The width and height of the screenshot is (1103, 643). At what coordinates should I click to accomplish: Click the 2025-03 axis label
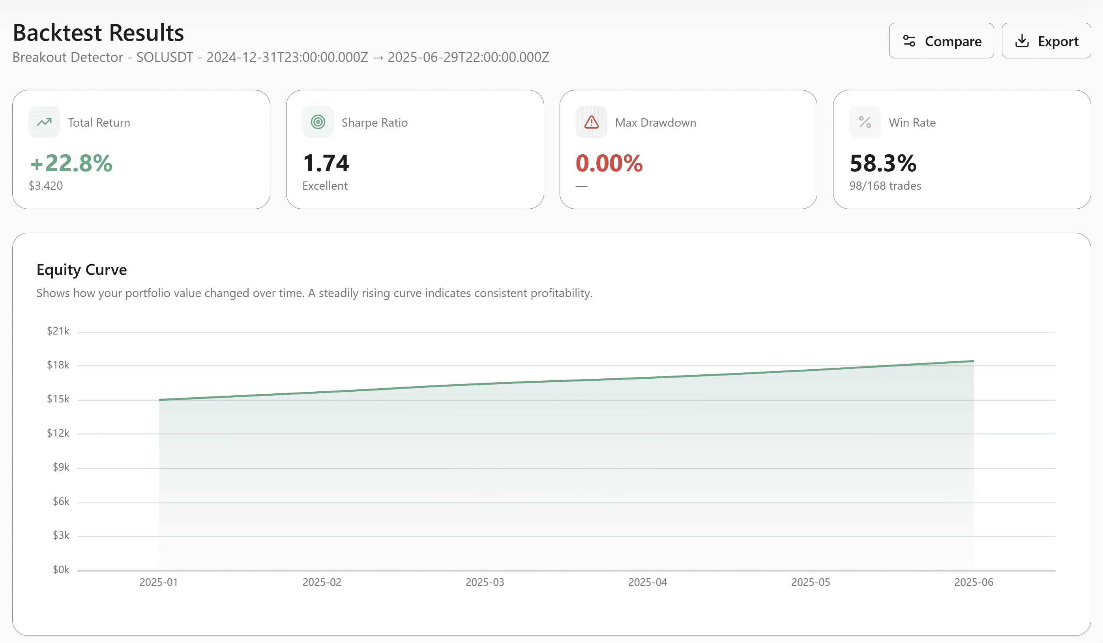coord(485,582)
